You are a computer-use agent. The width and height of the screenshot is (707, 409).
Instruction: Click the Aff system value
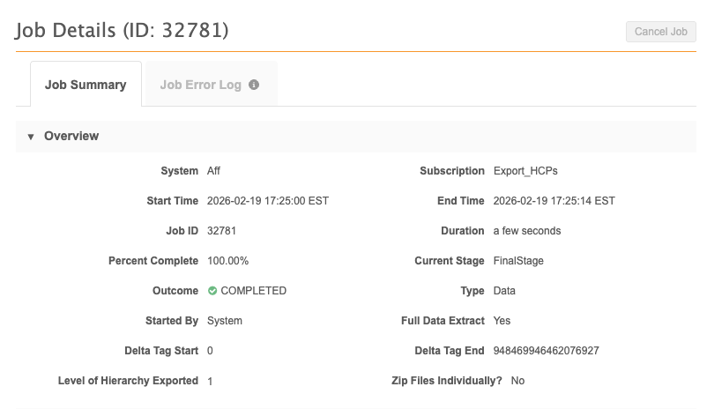tap(213, 171)
